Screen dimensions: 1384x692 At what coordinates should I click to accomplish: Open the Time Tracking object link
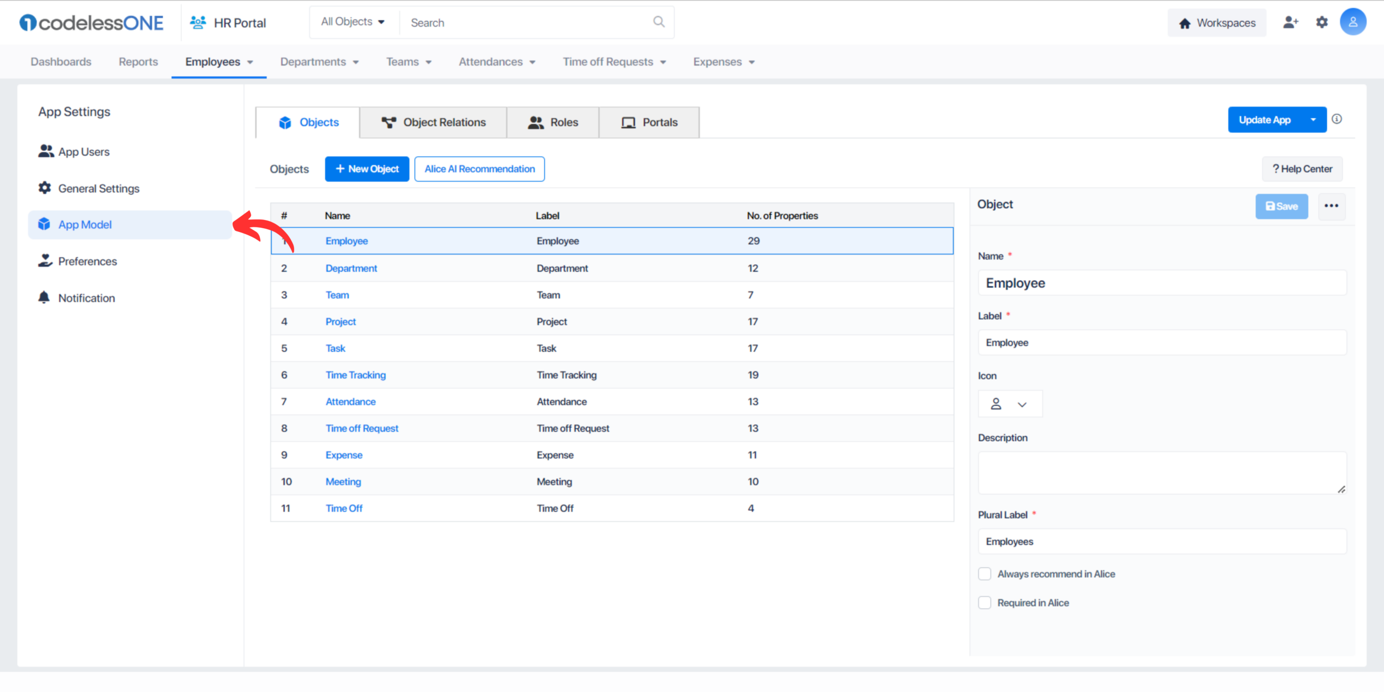tap(356, 375)
